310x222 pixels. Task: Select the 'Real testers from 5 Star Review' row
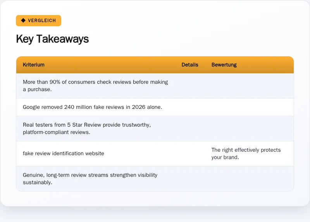[155, 129]
